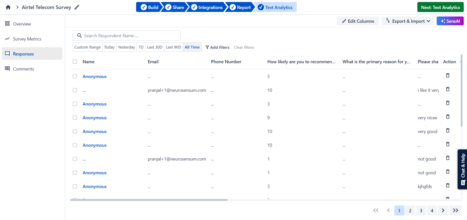
Task: Open the Chat & Help panel
Action: click(462, 169)
